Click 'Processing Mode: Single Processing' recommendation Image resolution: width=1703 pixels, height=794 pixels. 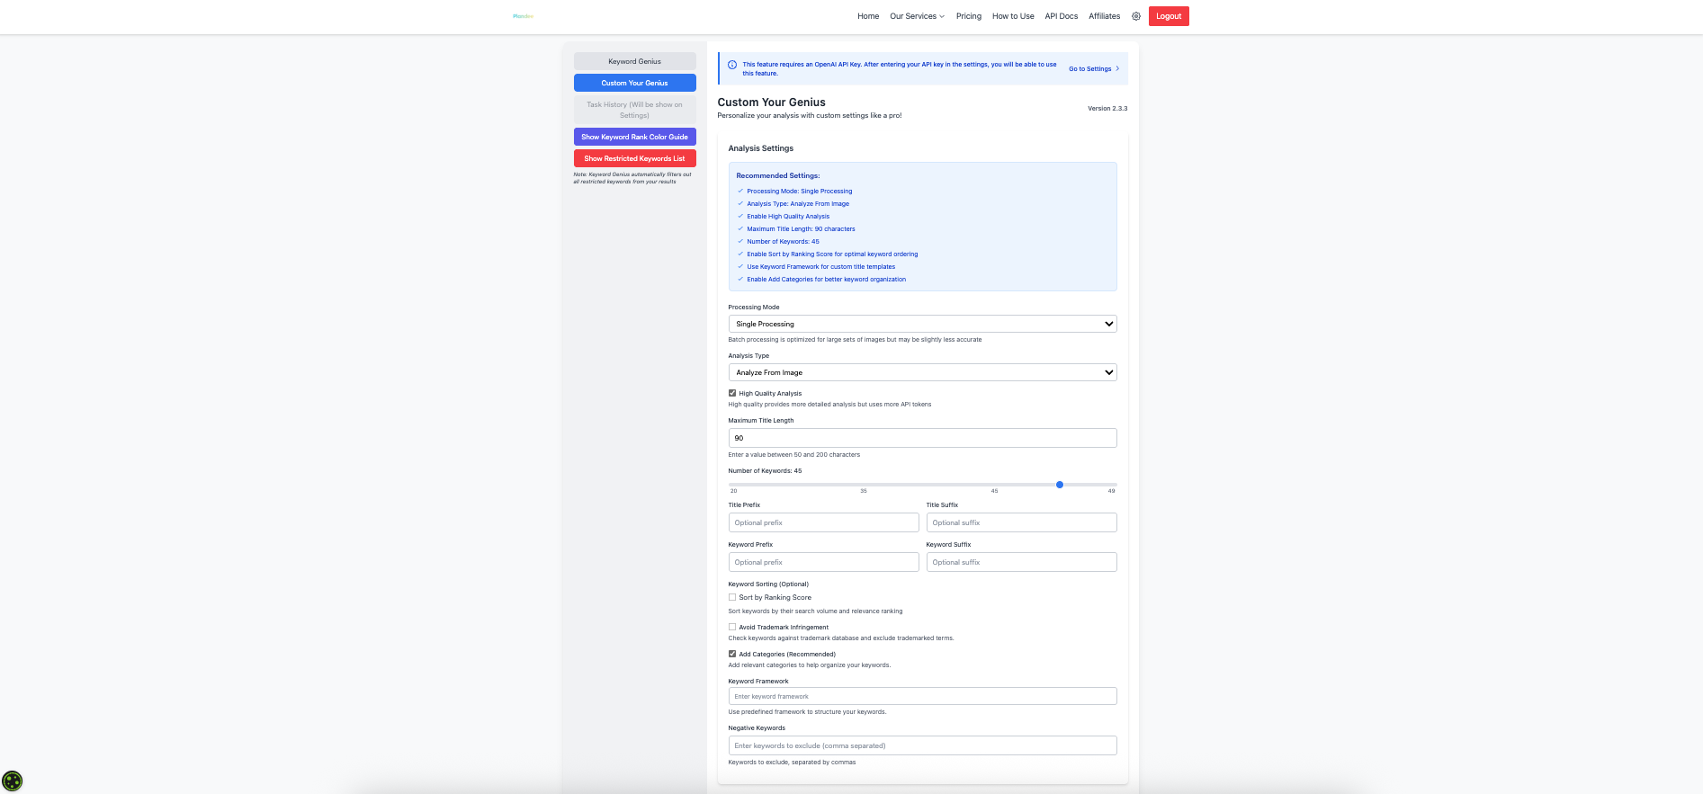(799, 191)
